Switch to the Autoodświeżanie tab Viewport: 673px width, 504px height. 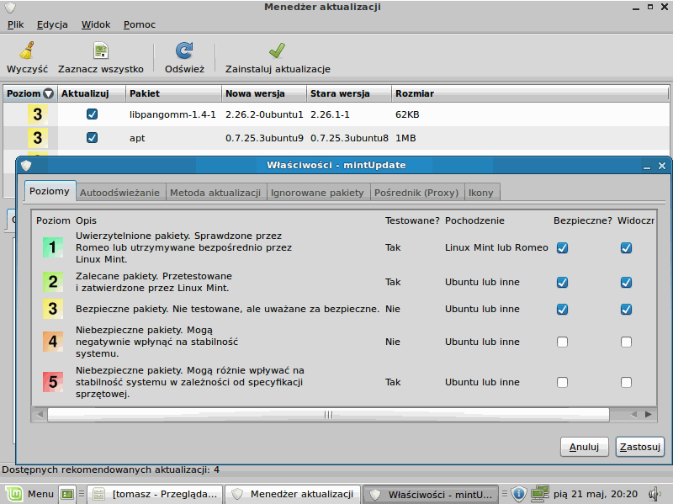coord(119,193)
